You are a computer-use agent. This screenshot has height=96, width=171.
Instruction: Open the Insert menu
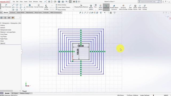tap(26, 2)
